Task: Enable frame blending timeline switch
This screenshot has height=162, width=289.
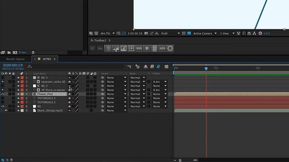Action: (152, 67)
